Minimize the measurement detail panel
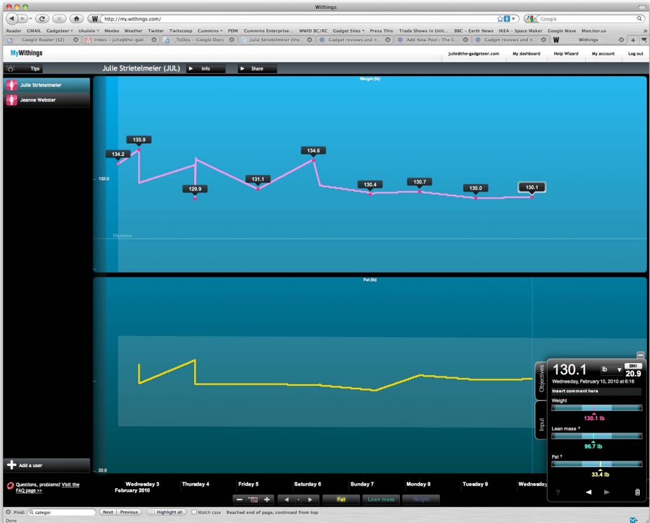 [640, 355]
